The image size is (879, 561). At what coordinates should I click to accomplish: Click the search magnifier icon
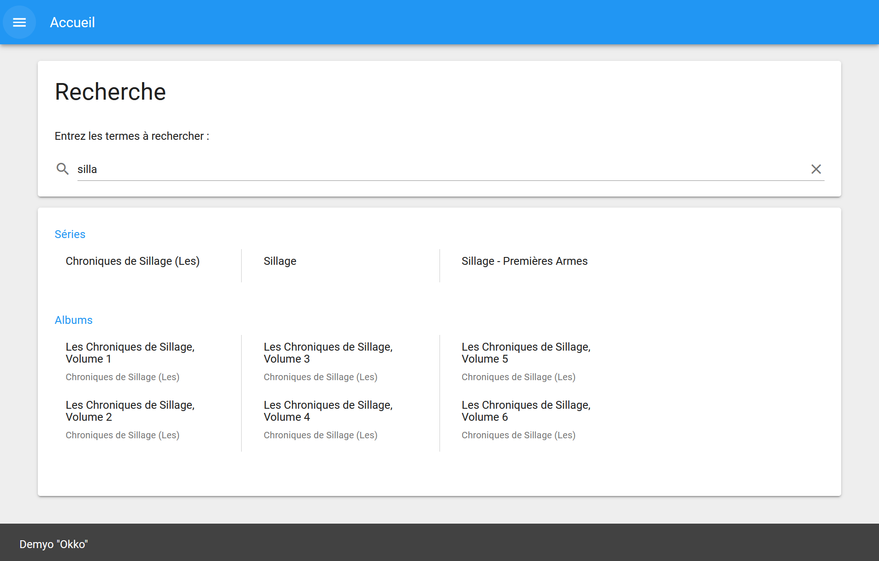coord(63,169)
